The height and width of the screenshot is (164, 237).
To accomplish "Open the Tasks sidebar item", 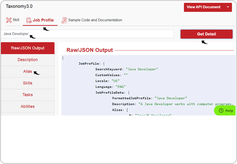I will click(x=28, y=95).
